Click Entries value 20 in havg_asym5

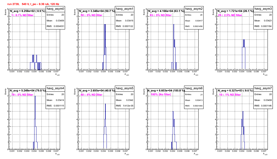tap(132, 94)
